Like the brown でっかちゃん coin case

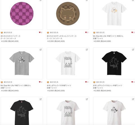[86, 32]
